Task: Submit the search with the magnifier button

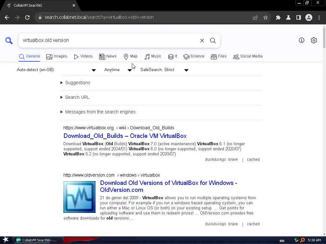Action: (x=213, y=41)
